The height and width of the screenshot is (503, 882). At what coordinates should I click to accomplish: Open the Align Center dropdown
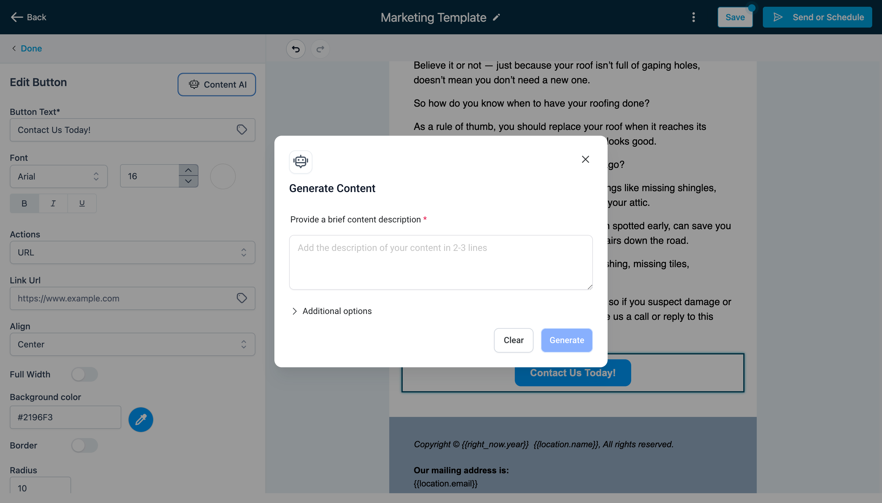(133, 344)
